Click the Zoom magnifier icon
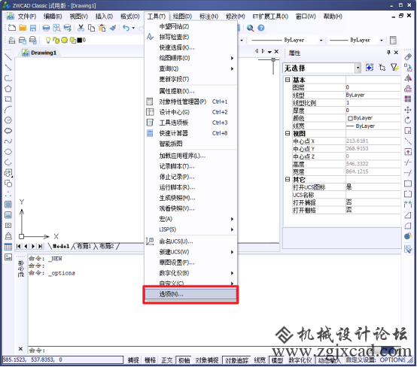Image resolution: width=417 pixels, height=367 pixels. [250, 28]
